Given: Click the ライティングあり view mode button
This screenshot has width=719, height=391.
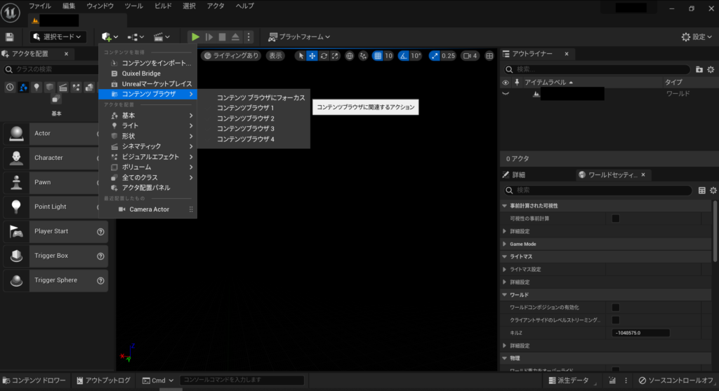Looking at the screenshot, I should pyautogui.click(x=231, y=56).
